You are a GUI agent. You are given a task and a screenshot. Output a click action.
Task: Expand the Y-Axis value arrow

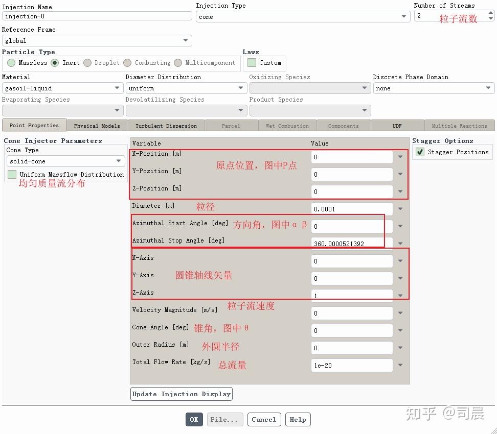click(400, 278)
